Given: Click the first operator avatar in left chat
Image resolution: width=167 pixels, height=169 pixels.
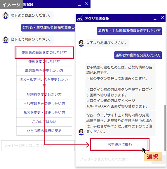Looking at the screenshot, I should 6,15.
